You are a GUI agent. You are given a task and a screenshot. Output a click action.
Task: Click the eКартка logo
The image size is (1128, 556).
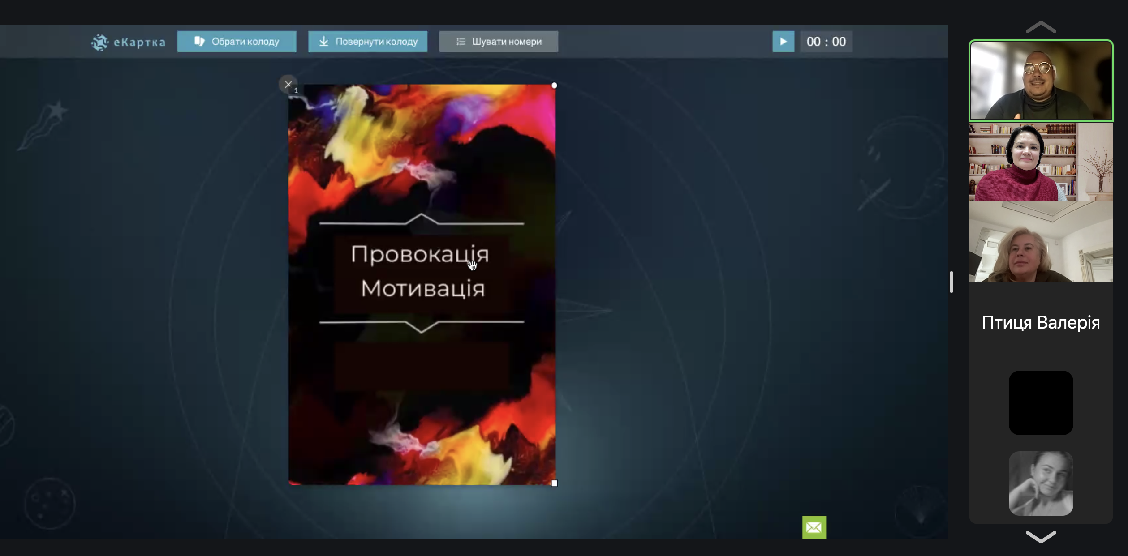[x=128, y=42]
